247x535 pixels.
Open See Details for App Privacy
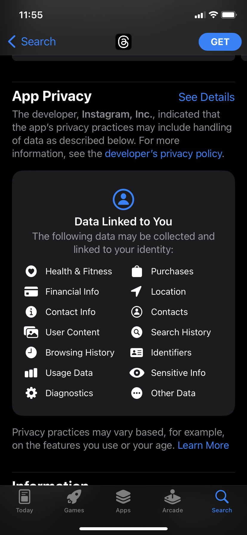(x=206, y=97)
